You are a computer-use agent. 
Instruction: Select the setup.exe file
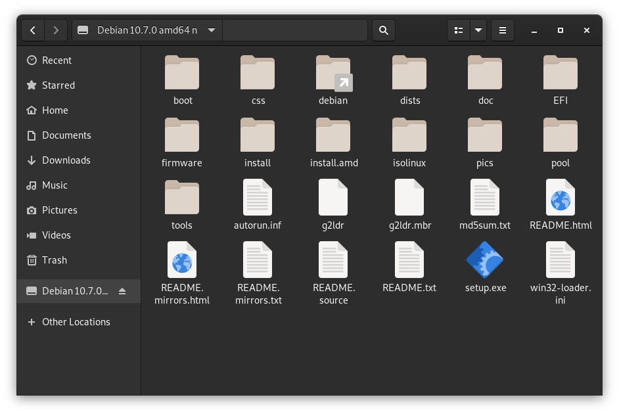(x=485, y=267)
